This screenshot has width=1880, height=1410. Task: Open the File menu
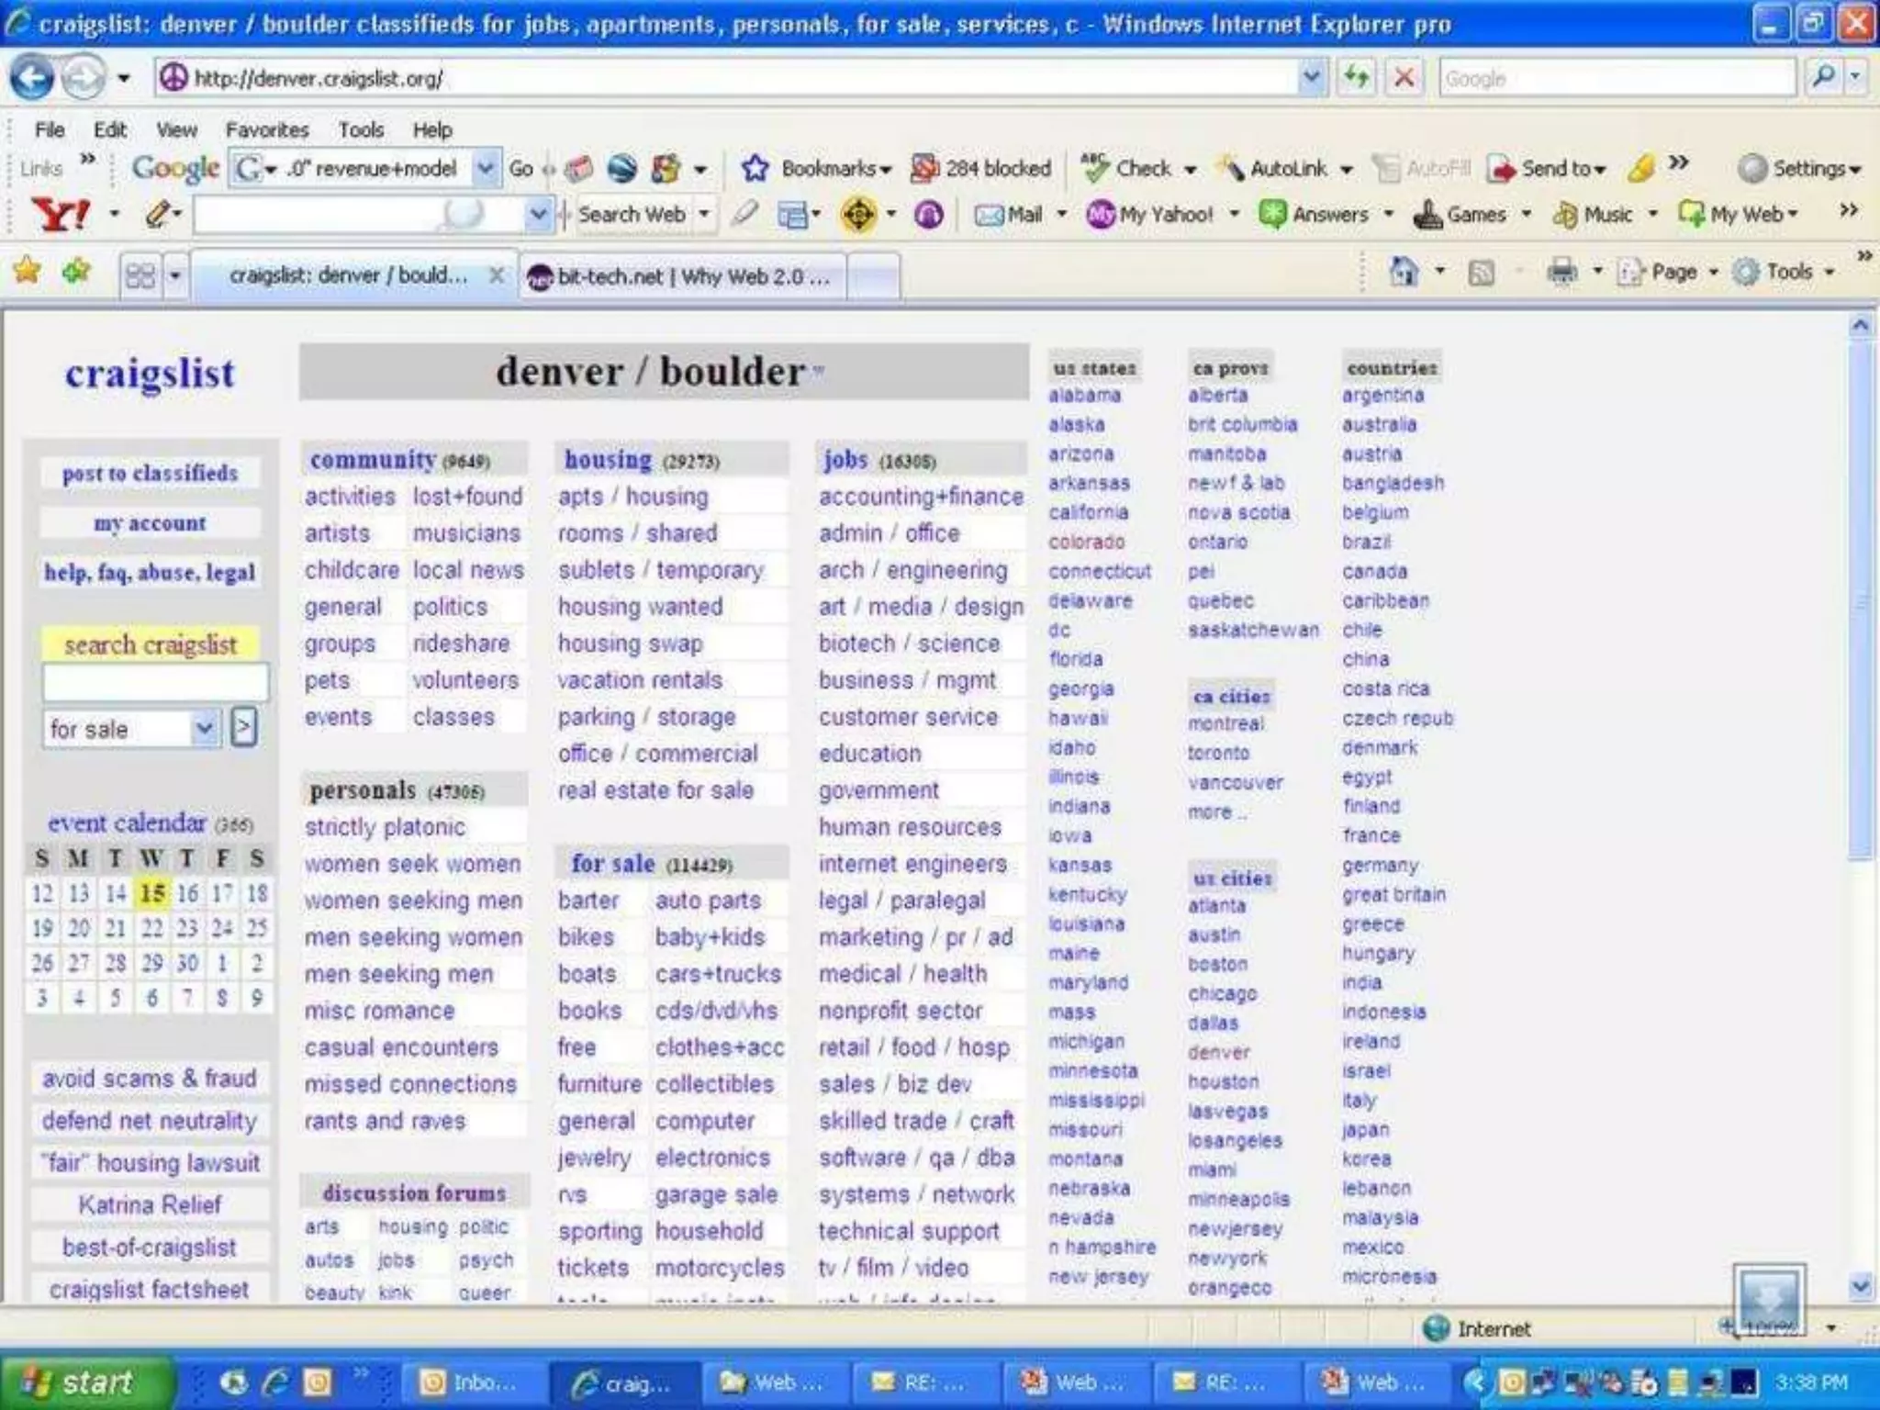(50, 129)
